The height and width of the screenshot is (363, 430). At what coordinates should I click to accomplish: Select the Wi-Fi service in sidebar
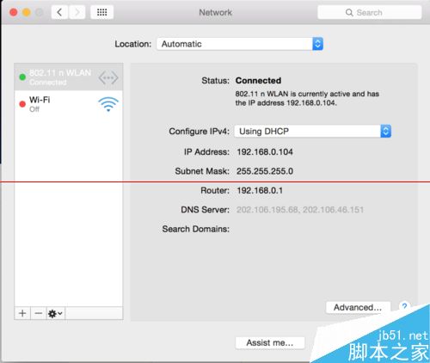pos(69,104)
